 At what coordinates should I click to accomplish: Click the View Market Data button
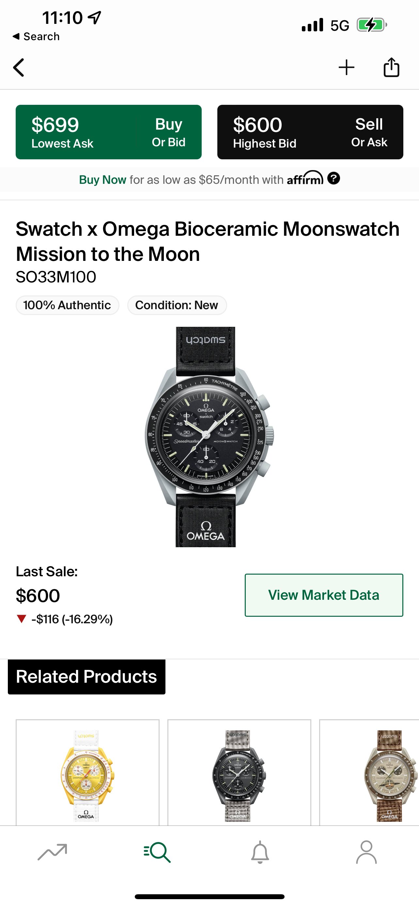tap(324, 595)
